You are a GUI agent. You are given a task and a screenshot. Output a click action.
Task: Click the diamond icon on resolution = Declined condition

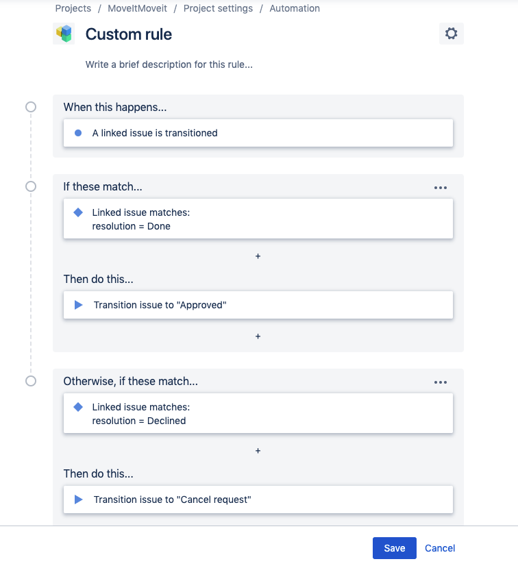[77, 407]
